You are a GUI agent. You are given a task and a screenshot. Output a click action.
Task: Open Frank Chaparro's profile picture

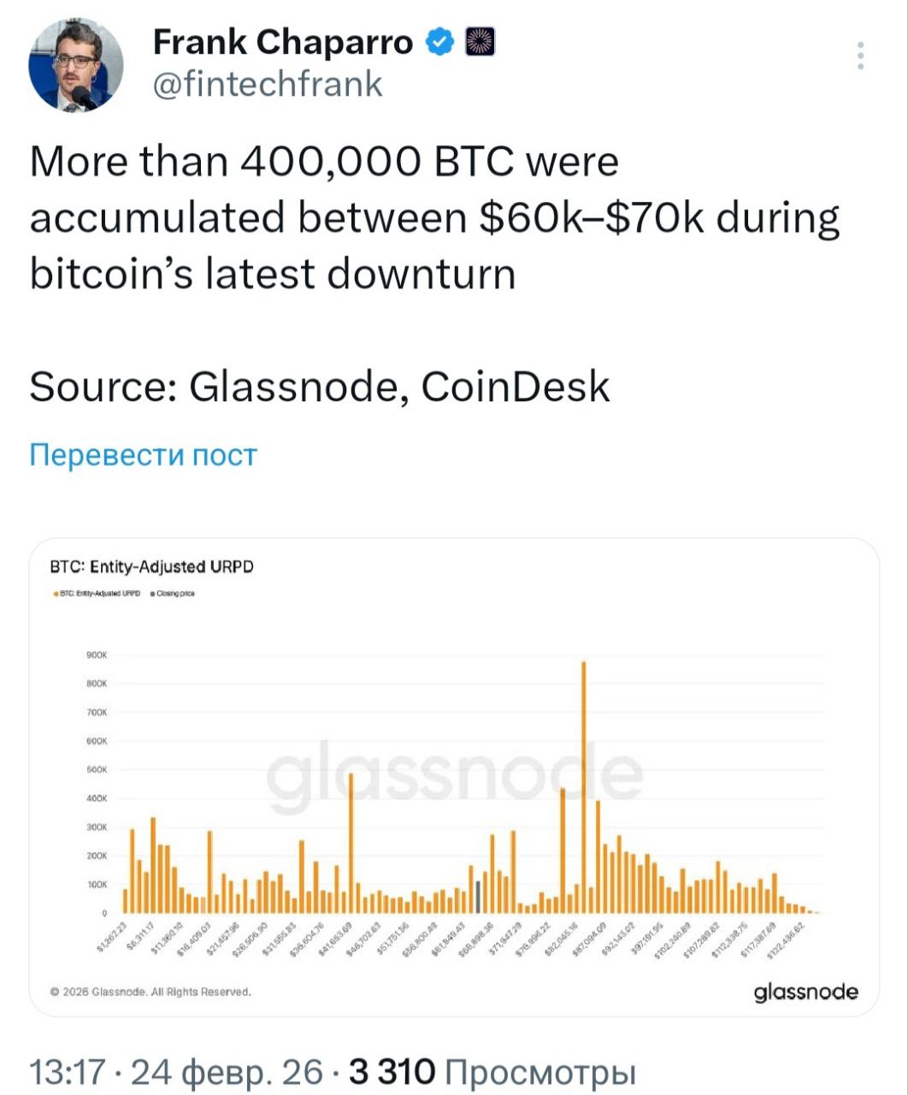(x=75, y=64)
